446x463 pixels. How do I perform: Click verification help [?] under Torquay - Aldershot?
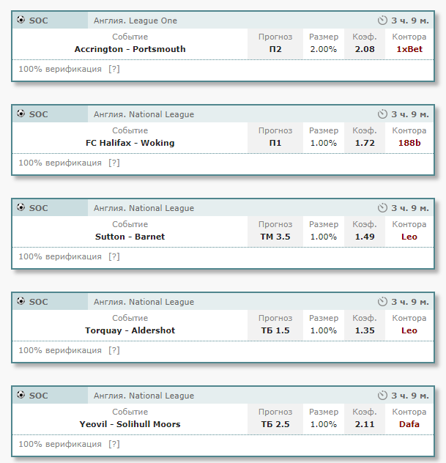114,350
